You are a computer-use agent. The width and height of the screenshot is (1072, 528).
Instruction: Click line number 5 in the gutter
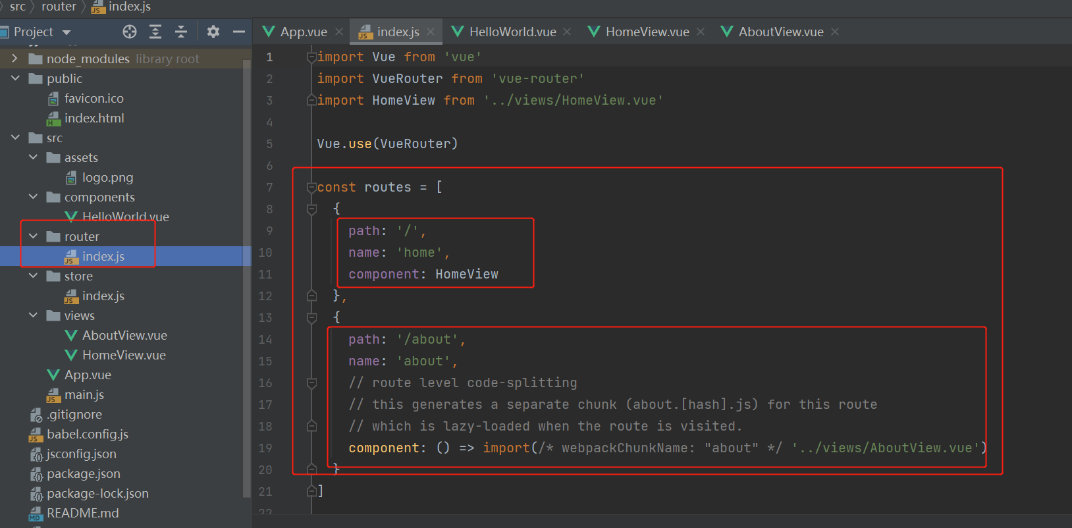(269, 144)
